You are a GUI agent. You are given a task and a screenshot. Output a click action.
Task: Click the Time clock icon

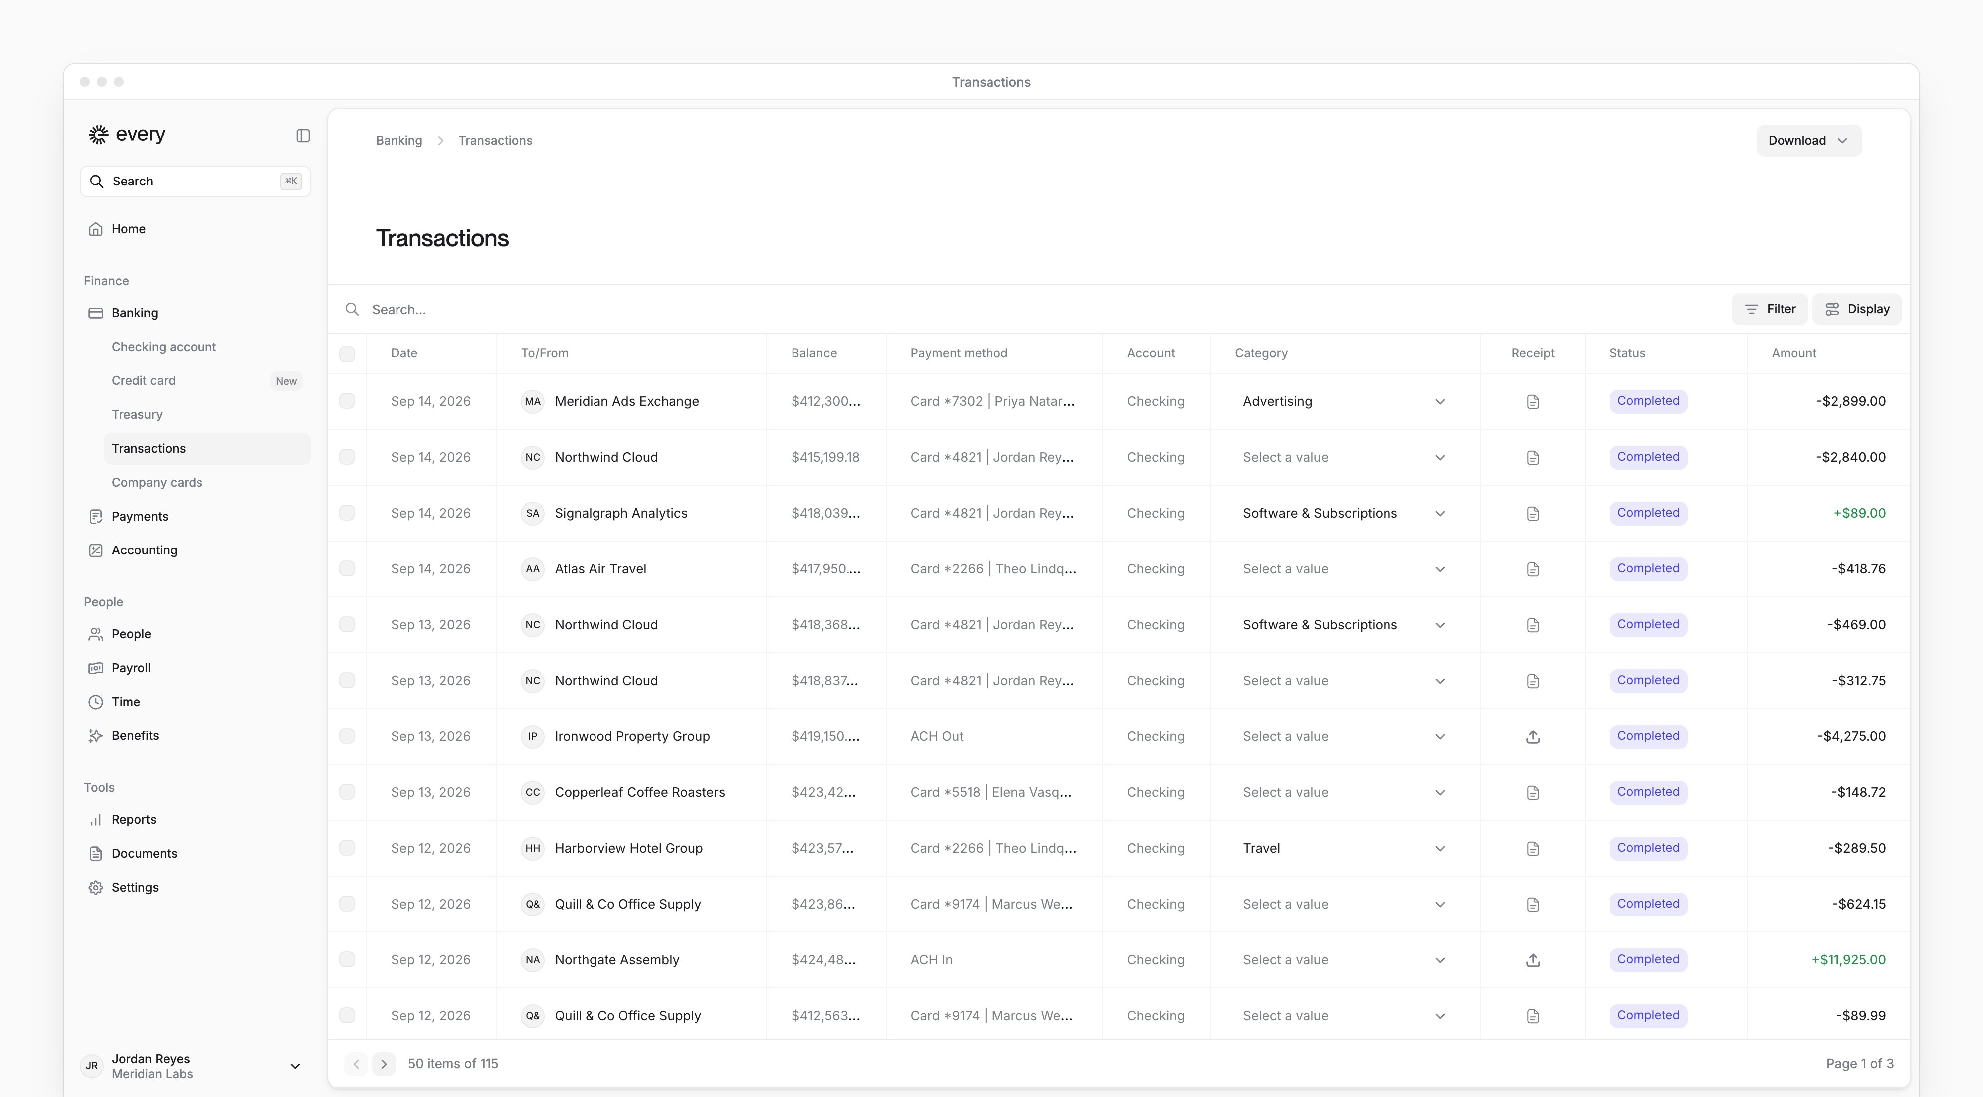(x=95, y=702)
